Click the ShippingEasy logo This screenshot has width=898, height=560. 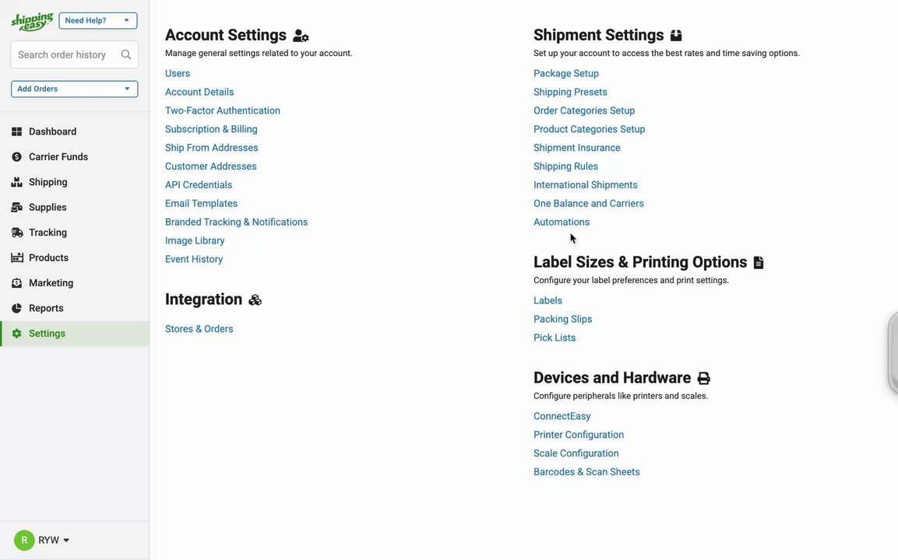pyautogui.click(x=32, y=21)
